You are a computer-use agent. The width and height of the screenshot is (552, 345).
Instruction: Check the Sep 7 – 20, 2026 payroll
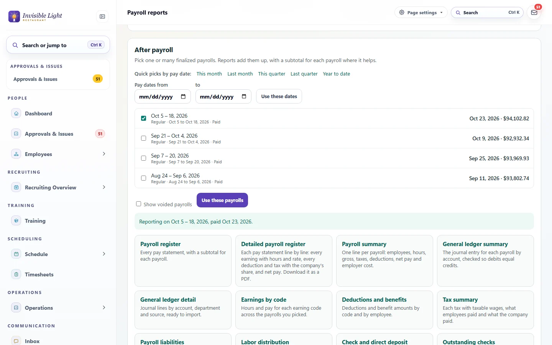coord(143,158)
